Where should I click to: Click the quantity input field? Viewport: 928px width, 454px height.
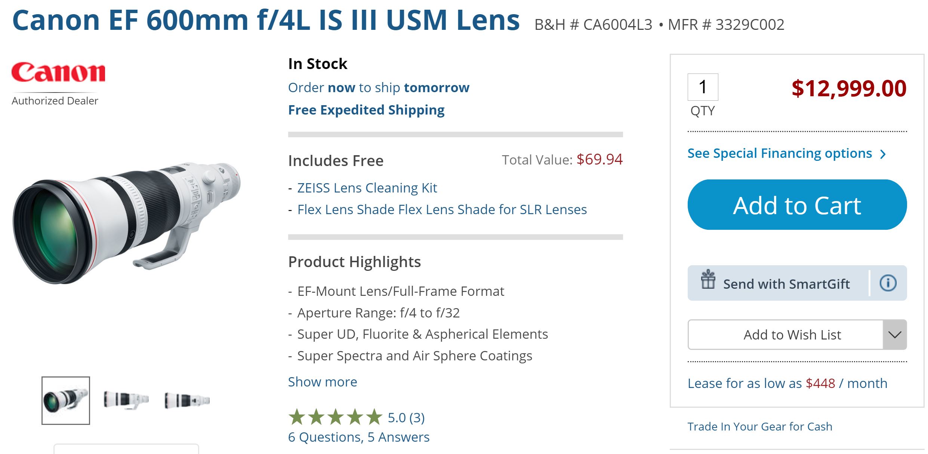[x=703, y=87]
